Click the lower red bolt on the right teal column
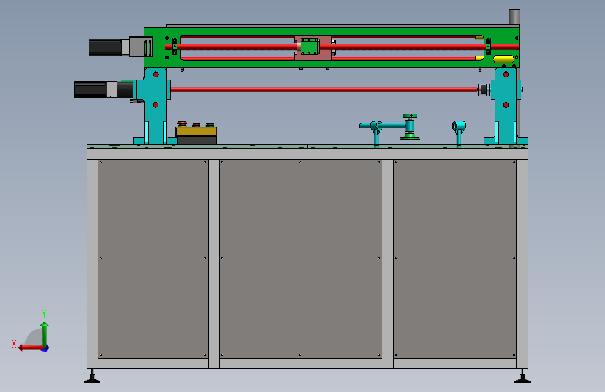 tap(506, 105)
